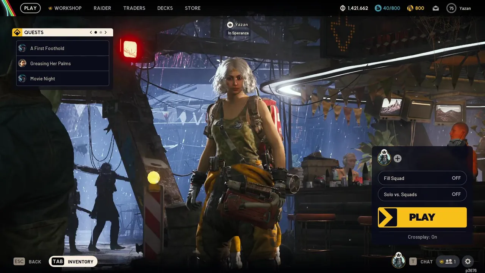Toggle the Crossplay: On setting

[422, 237]
